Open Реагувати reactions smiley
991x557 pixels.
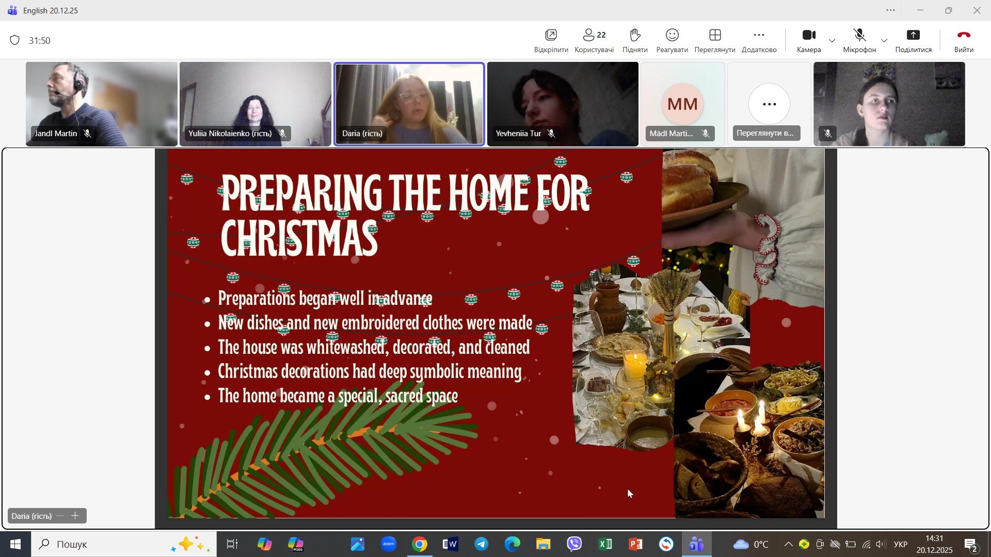[x=672, y=36]
